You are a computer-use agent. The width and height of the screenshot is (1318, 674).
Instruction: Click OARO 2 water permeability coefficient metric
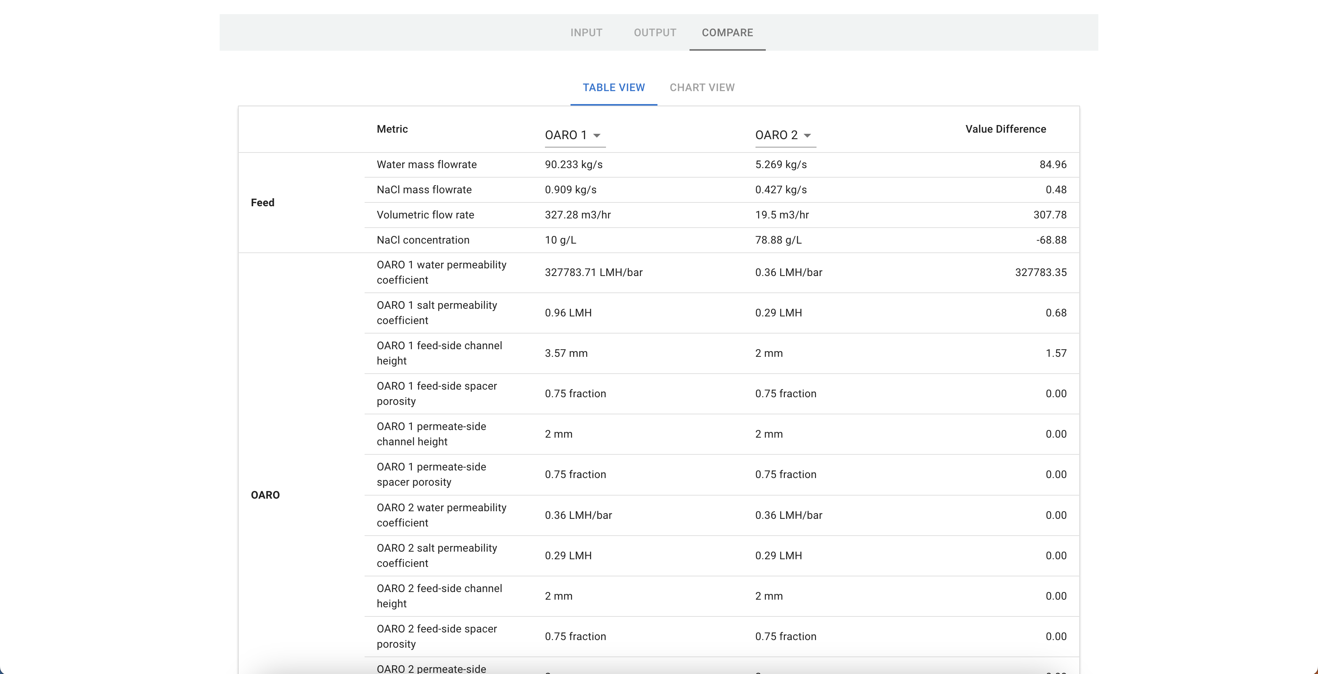(x=442, y=515)
